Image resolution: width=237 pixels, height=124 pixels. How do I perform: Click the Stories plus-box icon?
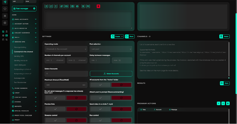pyautogui.click(x=13, y=102)
